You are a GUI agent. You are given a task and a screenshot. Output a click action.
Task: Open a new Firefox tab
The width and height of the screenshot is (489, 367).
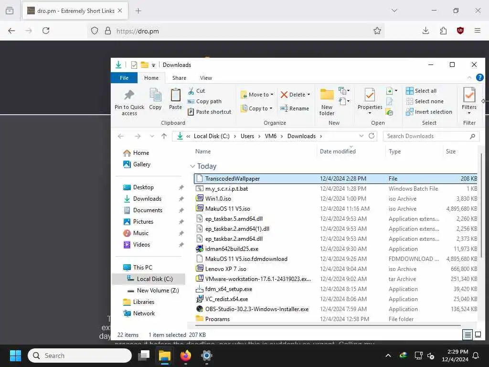[x=138, y=11]
